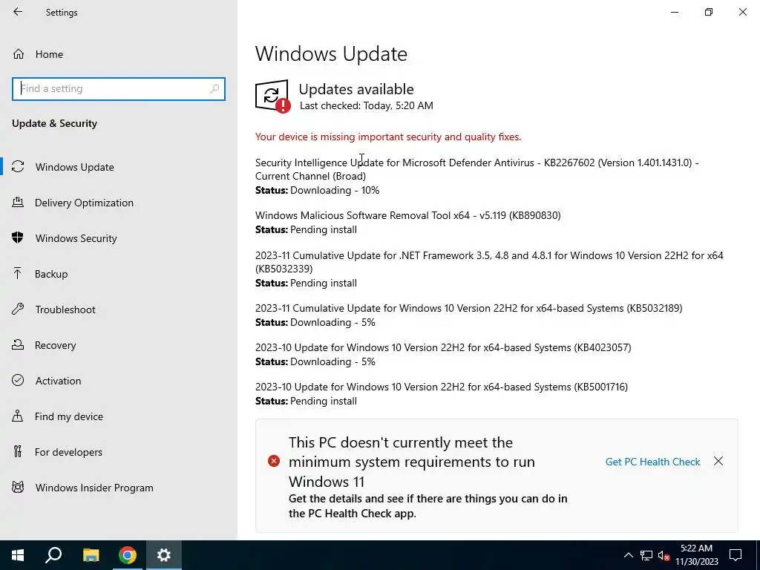Click the Delivery Optimization sidebar icon

coord(18,202)
